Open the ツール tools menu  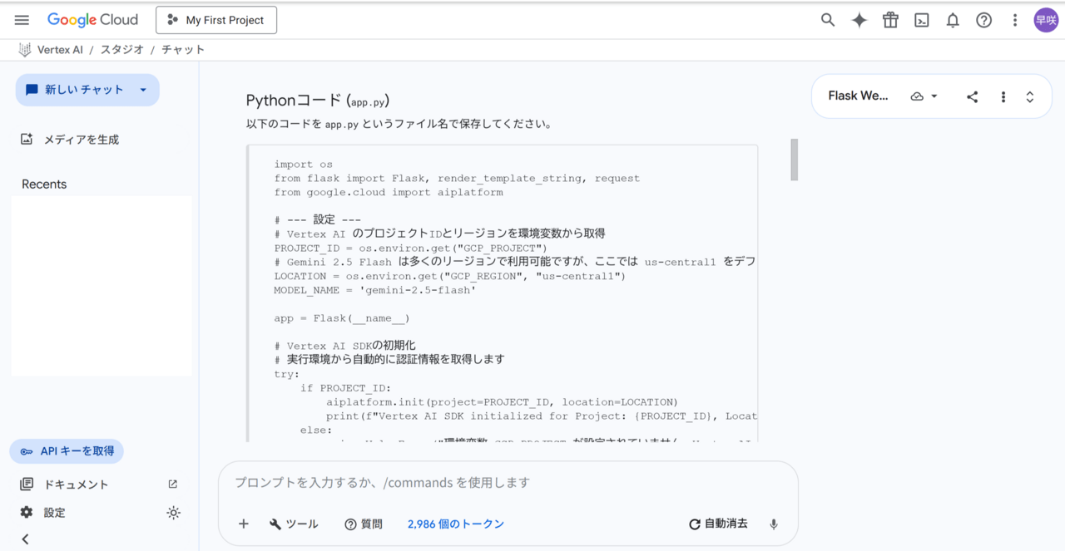(x=294, y=524)
